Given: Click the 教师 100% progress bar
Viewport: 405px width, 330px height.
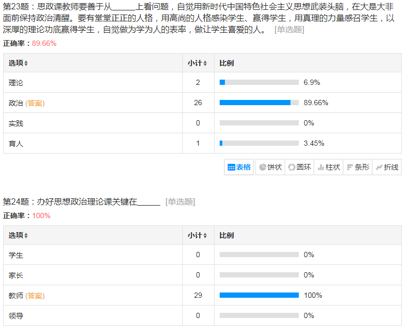Looking at the screenshot, I should [x=259, y=295].
